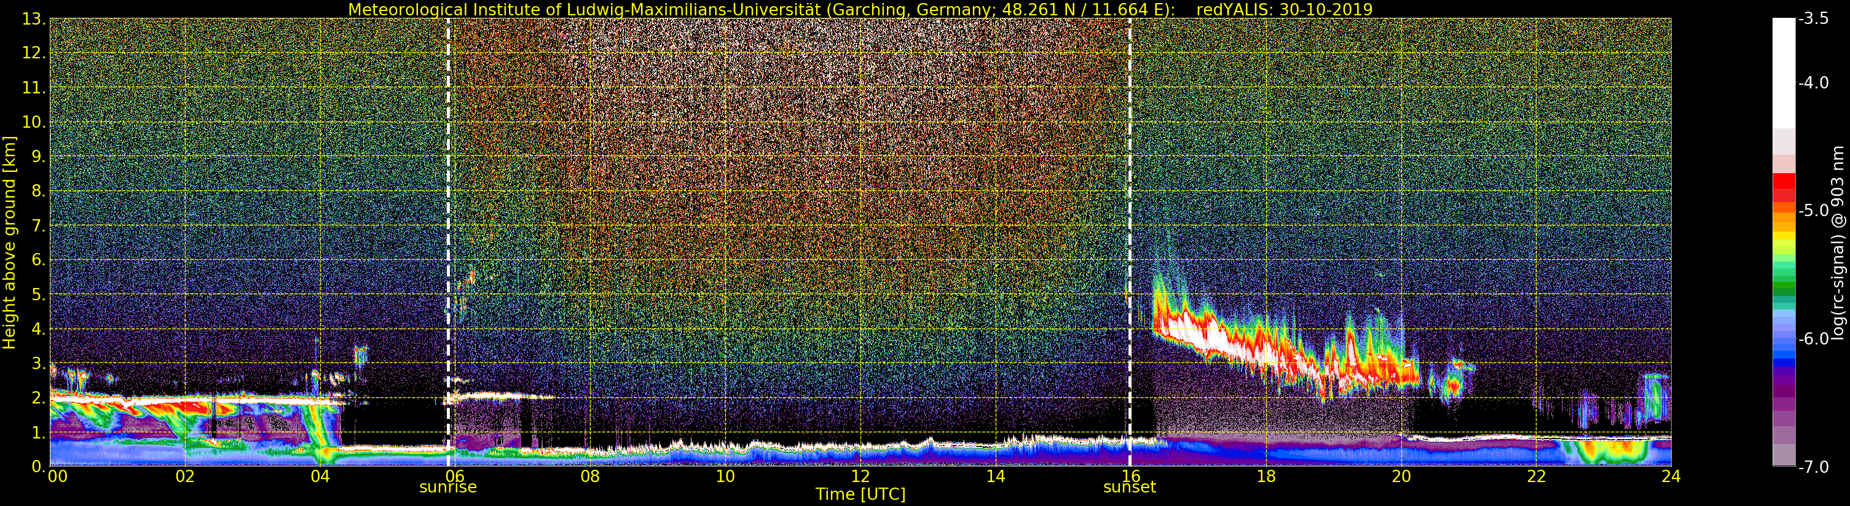
Task: Click the '9.' height tick label
Action: click(x=38, y=157)
